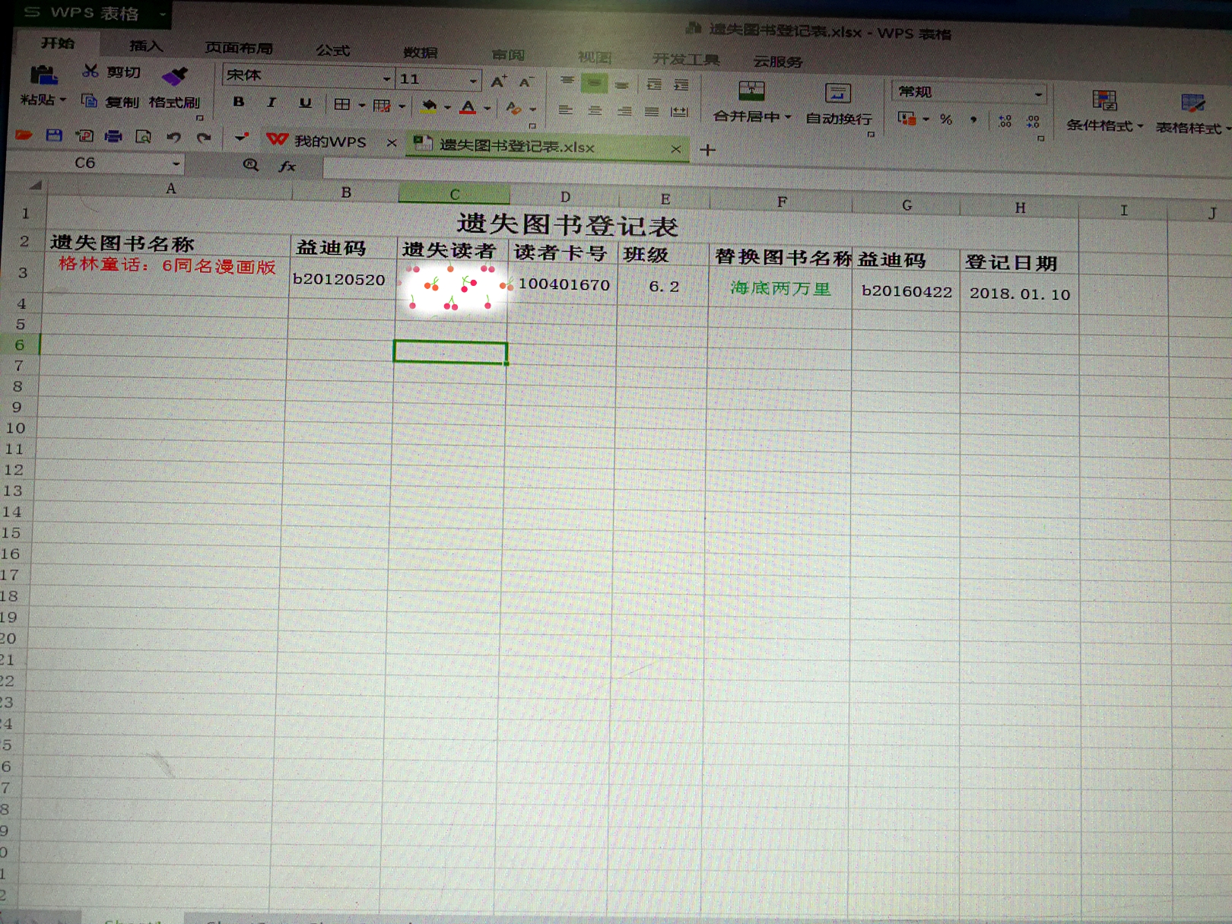Toggle italic formatting

pyautogui.click(x=271, y=102)
